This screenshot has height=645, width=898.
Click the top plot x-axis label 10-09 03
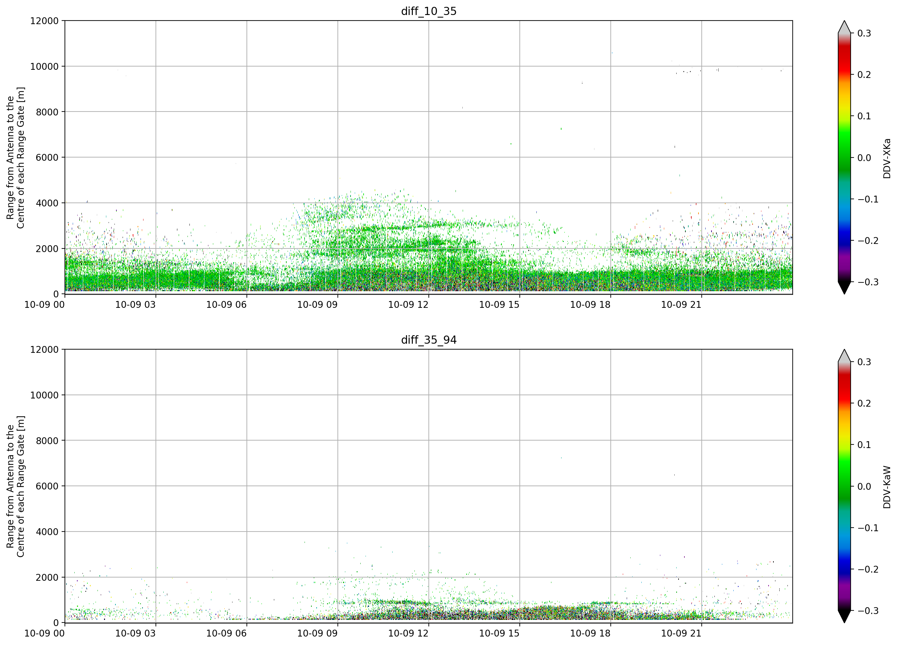coord(135,305)
